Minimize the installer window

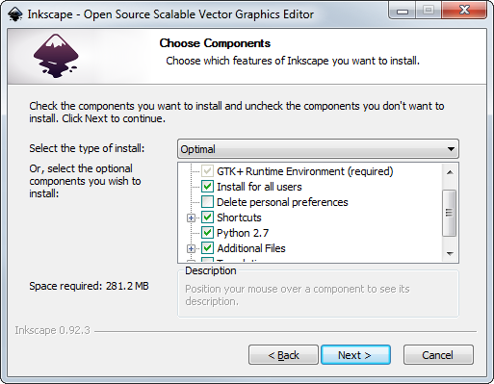(403, 11)
